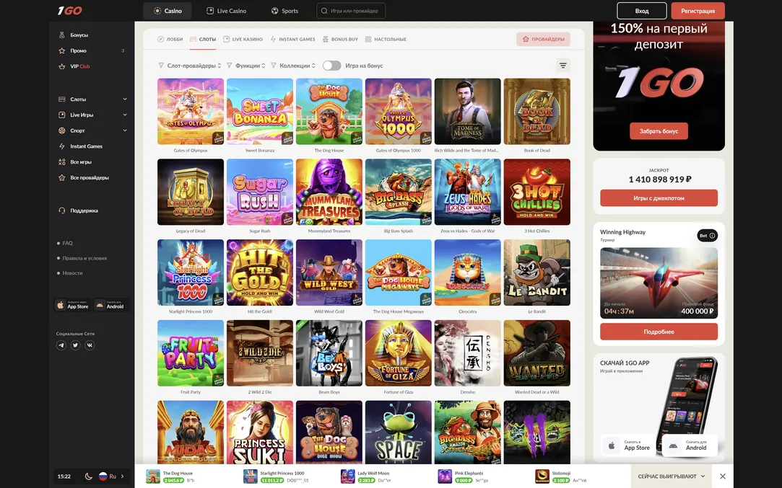Click the Провайдеры crown icon button
The image size is (782, 488).
542,37
